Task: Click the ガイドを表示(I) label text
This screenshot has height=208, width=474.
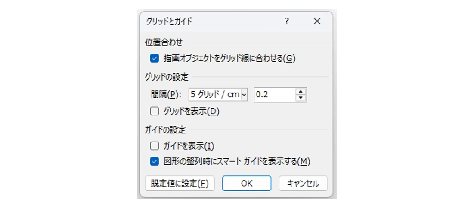Action: tap(189, 146)
